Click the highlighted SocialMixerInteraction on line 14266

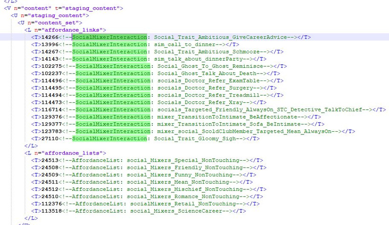(110, 37)
